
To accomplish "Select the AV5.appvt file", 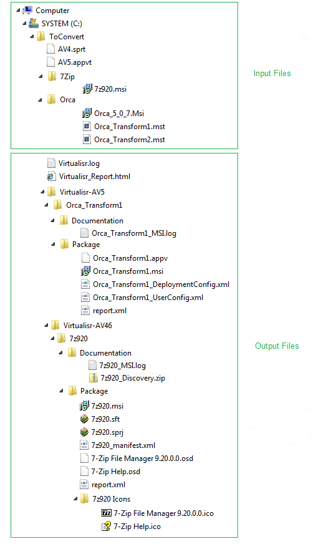I will (69, 62).
